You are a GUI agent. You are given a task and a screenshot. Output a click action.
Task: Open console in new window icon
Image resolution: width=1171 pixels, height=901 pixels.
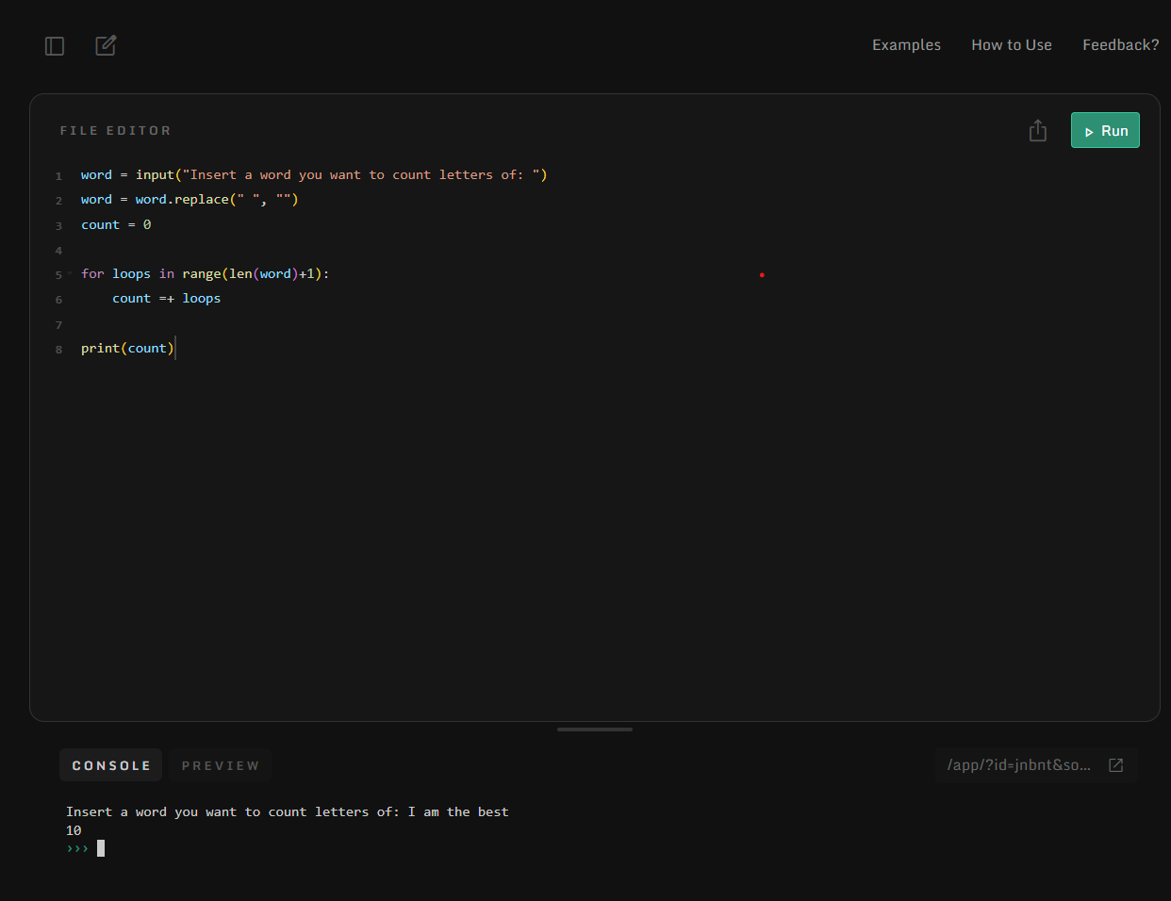click(x=1116, y=765)
